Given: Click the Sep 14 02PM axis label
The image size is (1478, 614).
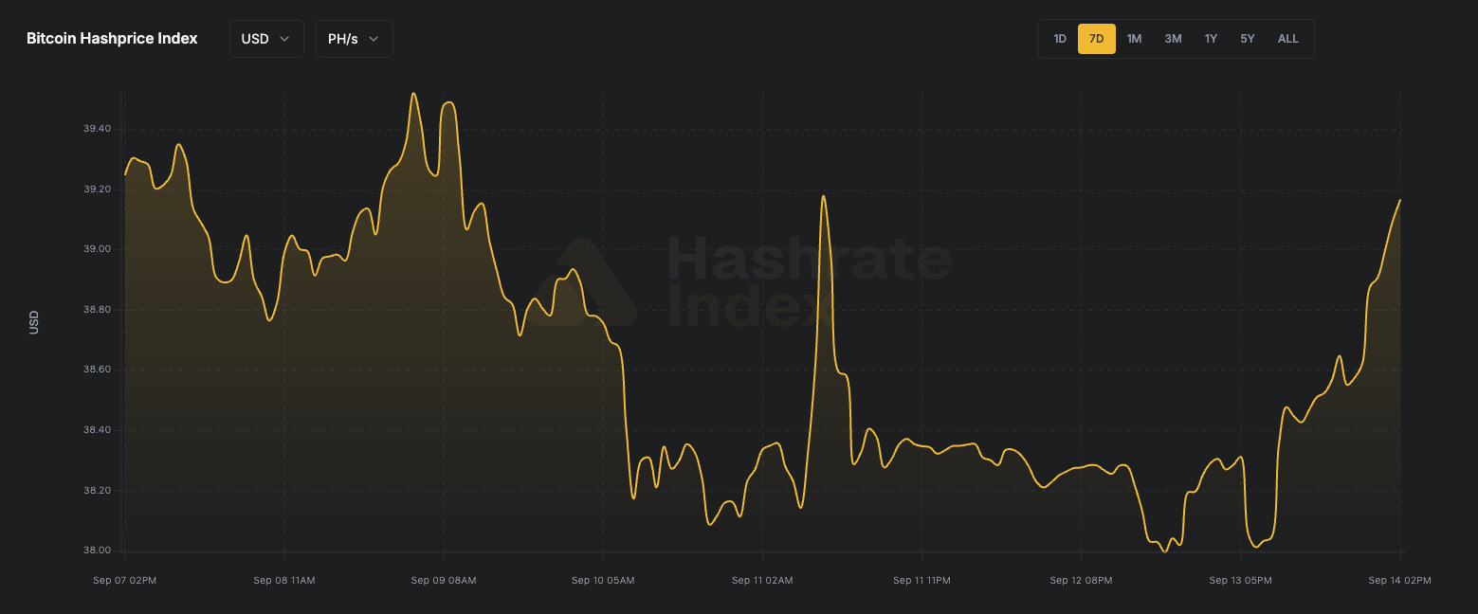Looking at the screenshot, I should point(1399,580).
